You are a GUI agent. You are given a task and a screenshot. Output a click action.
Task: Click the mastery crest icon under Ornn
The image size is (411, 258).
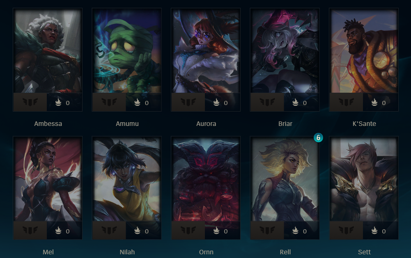188,230
